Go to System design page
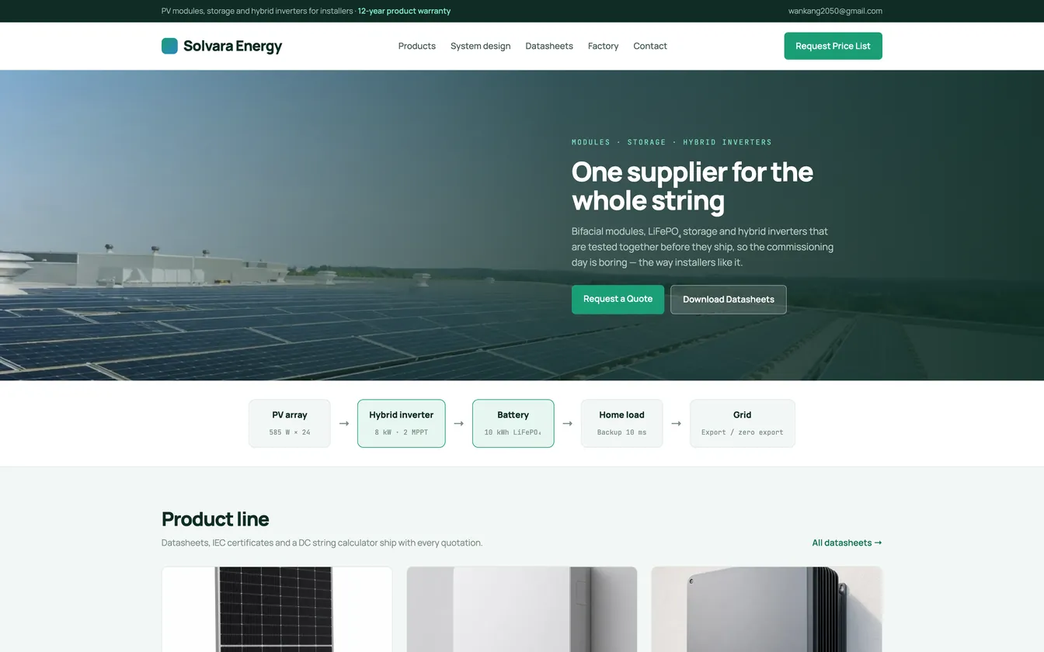This screenshot has width=1044, height=652. click(x=481, y=46)
